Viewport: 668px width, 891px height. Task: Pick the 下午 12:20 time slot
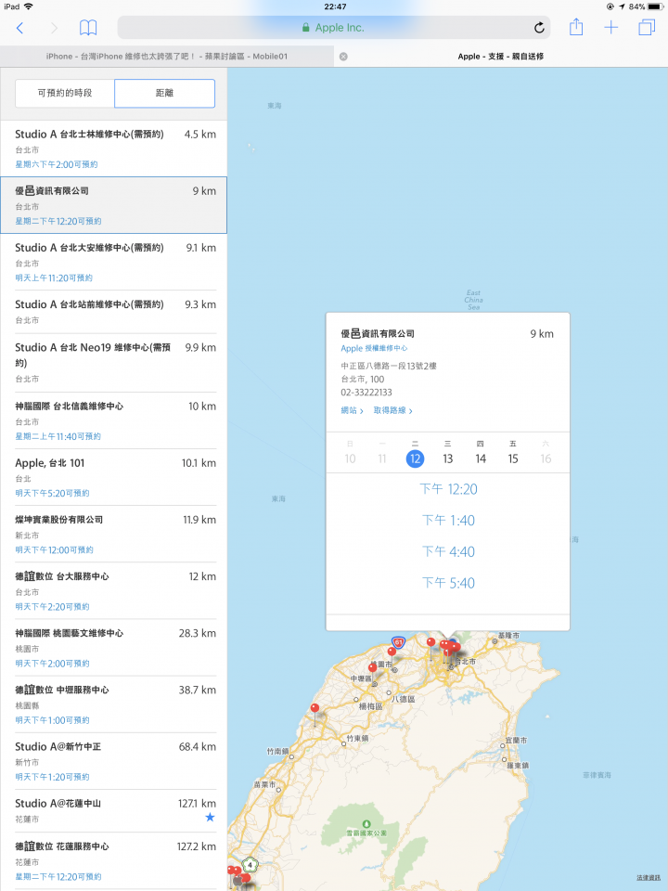pos(448,489)
